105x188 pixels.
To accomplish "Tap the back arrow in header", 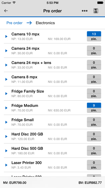I will click(x=6, y=11).
